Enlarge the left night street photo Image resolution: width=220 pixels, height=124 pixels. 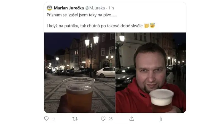point(79,73)
